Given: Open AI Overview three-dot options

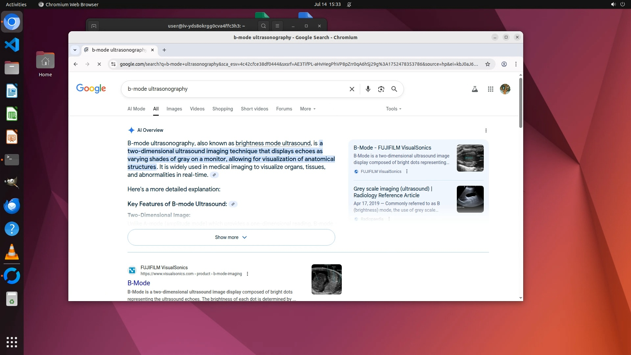Looking at the screenshot, I should pyautogui.click(x=486, y=130).
